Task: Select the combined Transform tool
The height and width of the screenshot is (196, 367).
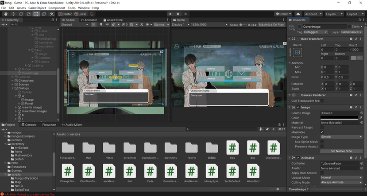Action: pyautogui.click(x=44, y=14)
